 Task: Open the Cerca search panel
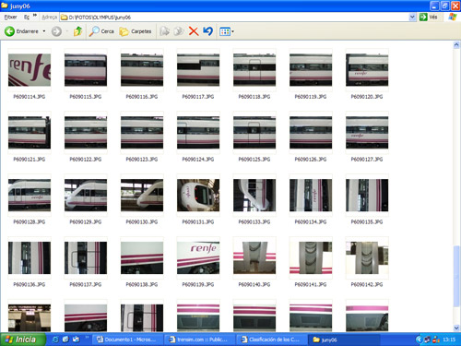[101, 31]
